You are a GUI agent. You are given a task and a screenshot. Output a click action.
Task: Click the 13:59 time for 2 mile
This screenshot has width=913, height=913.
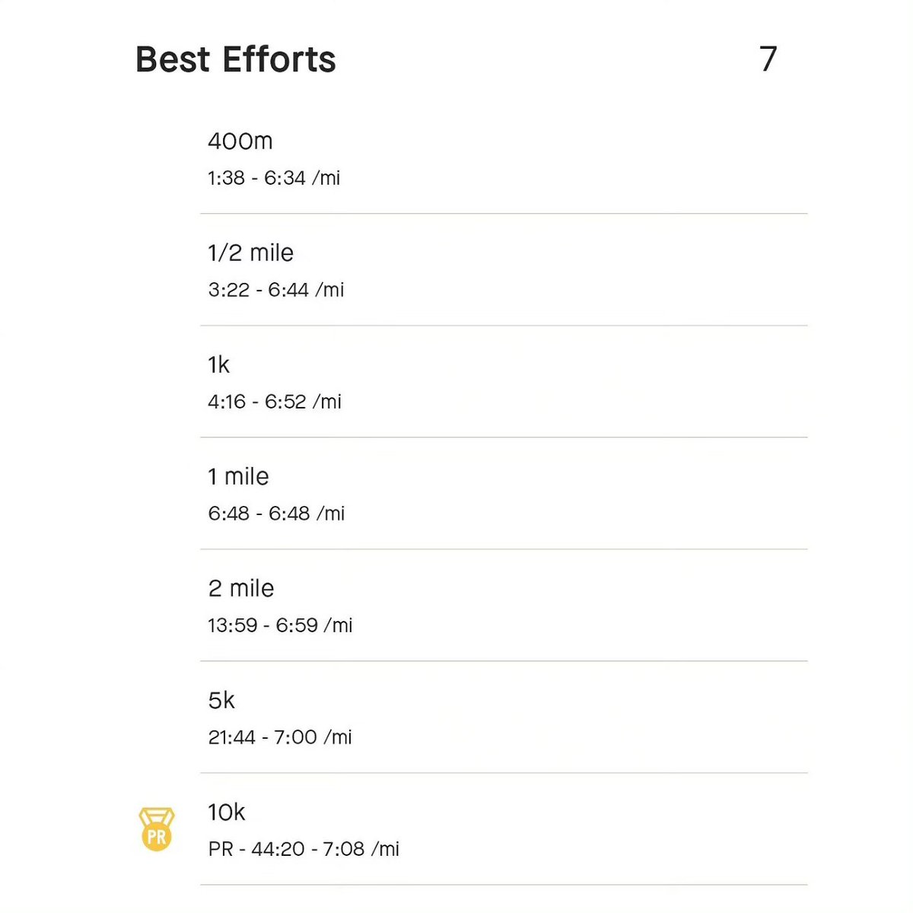pyautogui.click(x=233, y=625)
